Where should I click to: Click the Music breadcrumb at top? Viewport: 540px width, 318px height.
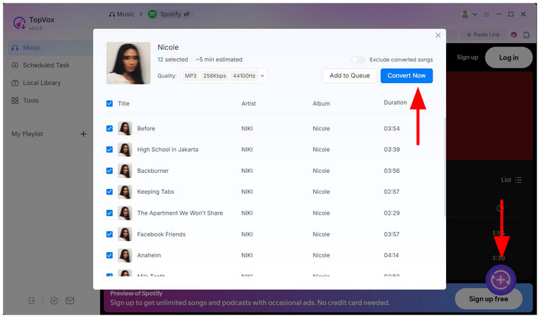coord(122,14)
